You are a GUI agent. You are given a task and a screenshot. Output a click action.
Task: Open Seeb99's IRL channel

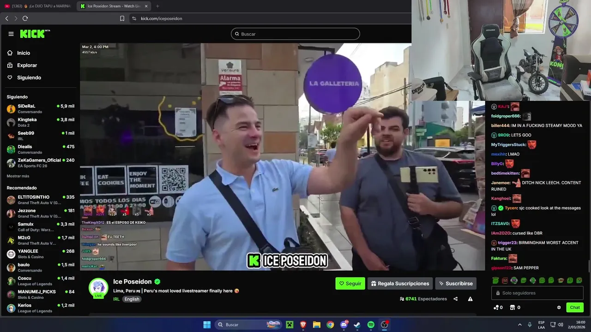[40, 136]
